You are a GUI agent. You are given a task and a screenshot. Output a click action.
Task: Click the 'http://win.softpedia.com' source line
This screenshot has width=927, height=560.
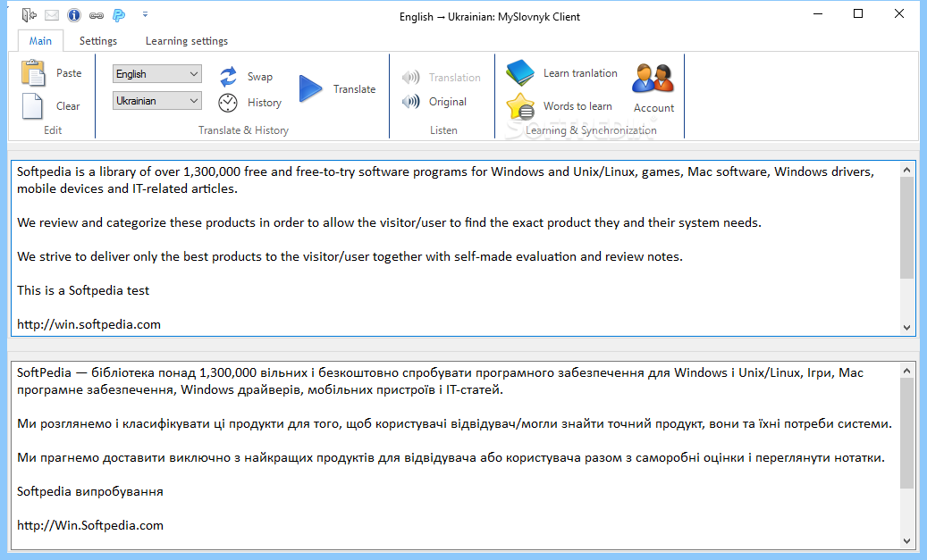tap(88, 324)
